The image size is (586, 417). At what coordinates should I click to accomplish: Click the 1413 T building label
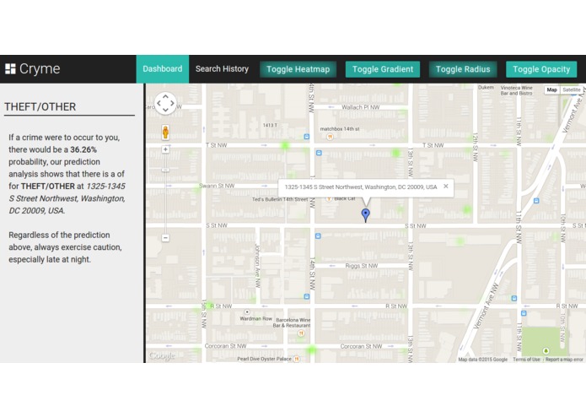(270, 125)
